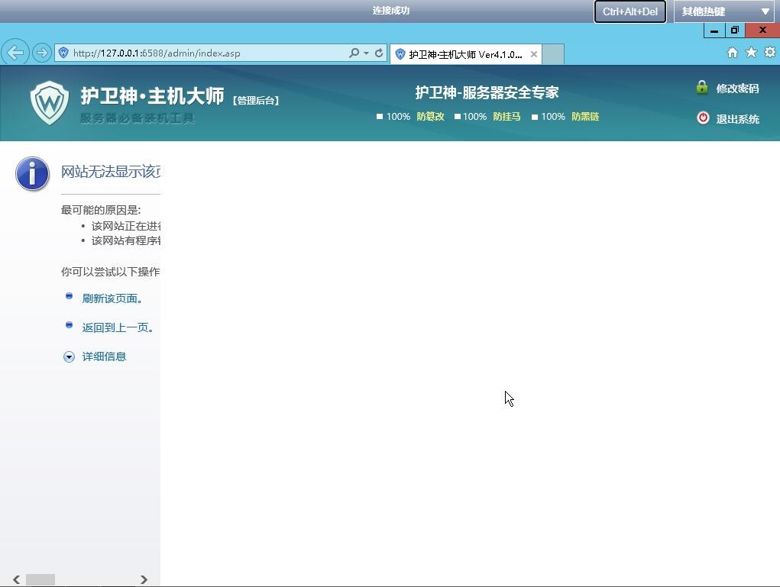Screen dimensions: 780x587
Task: Click the browser back arrow button
Action: [15, 53]
